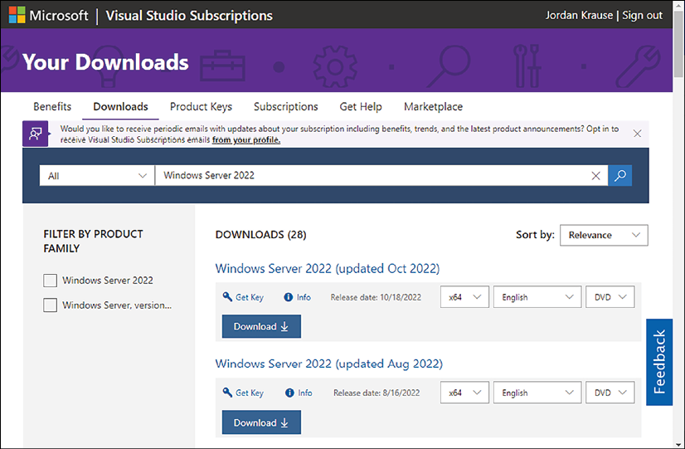Image resolution: width=685 pixels, height=449 pixels.
Task: Select the Downloads tab
Action: tap(120, 107)
